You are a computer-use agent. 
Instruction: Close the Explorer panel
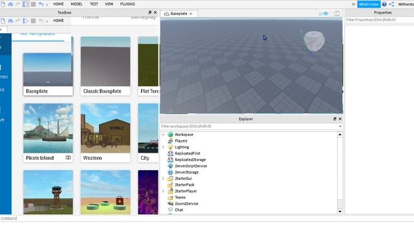(340, 119)
